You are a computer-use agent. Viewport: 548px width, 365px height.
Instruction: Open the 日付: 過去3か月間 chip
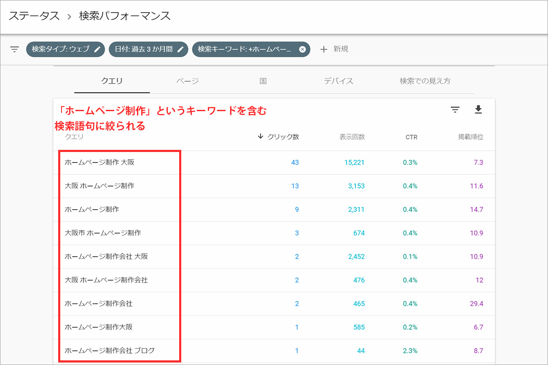(x=148, y=49)
